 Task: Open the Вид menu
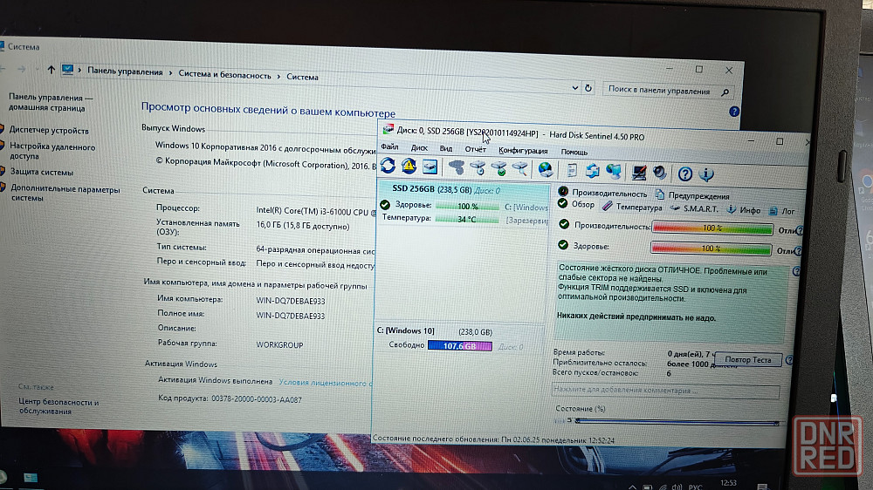tap(446, 148)
